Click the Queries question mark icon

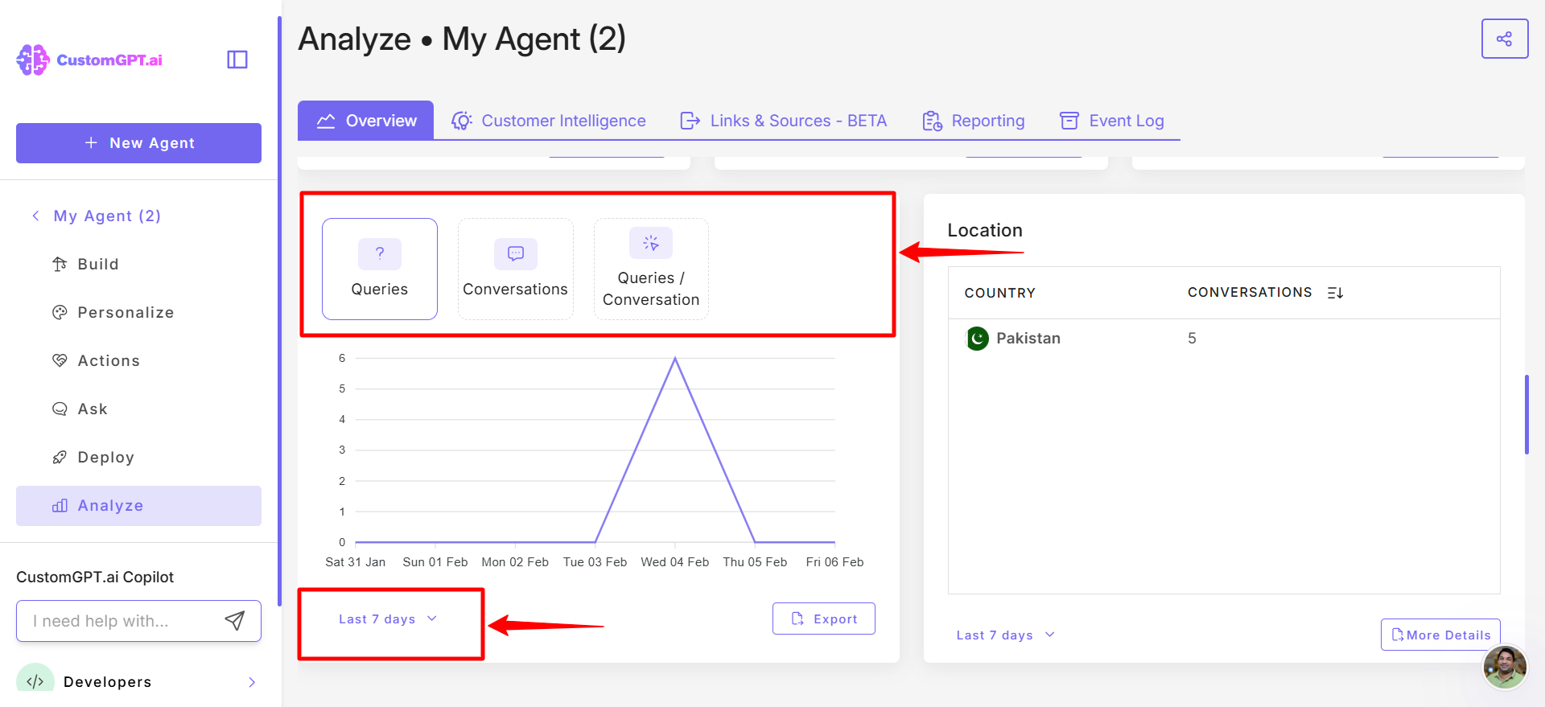click(x=380, y=253)
